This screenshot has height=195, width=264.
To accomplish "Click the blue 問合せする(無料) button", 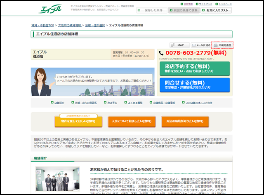I will (x=195, y=85).
